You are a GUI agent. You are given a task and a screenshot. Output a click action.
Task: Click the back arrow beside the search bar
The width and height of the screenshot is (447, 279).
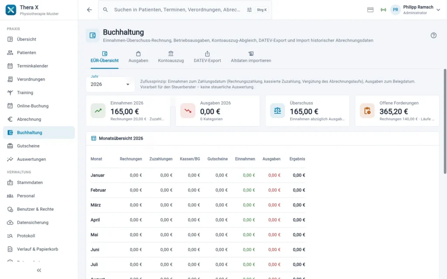click(89, 10)
